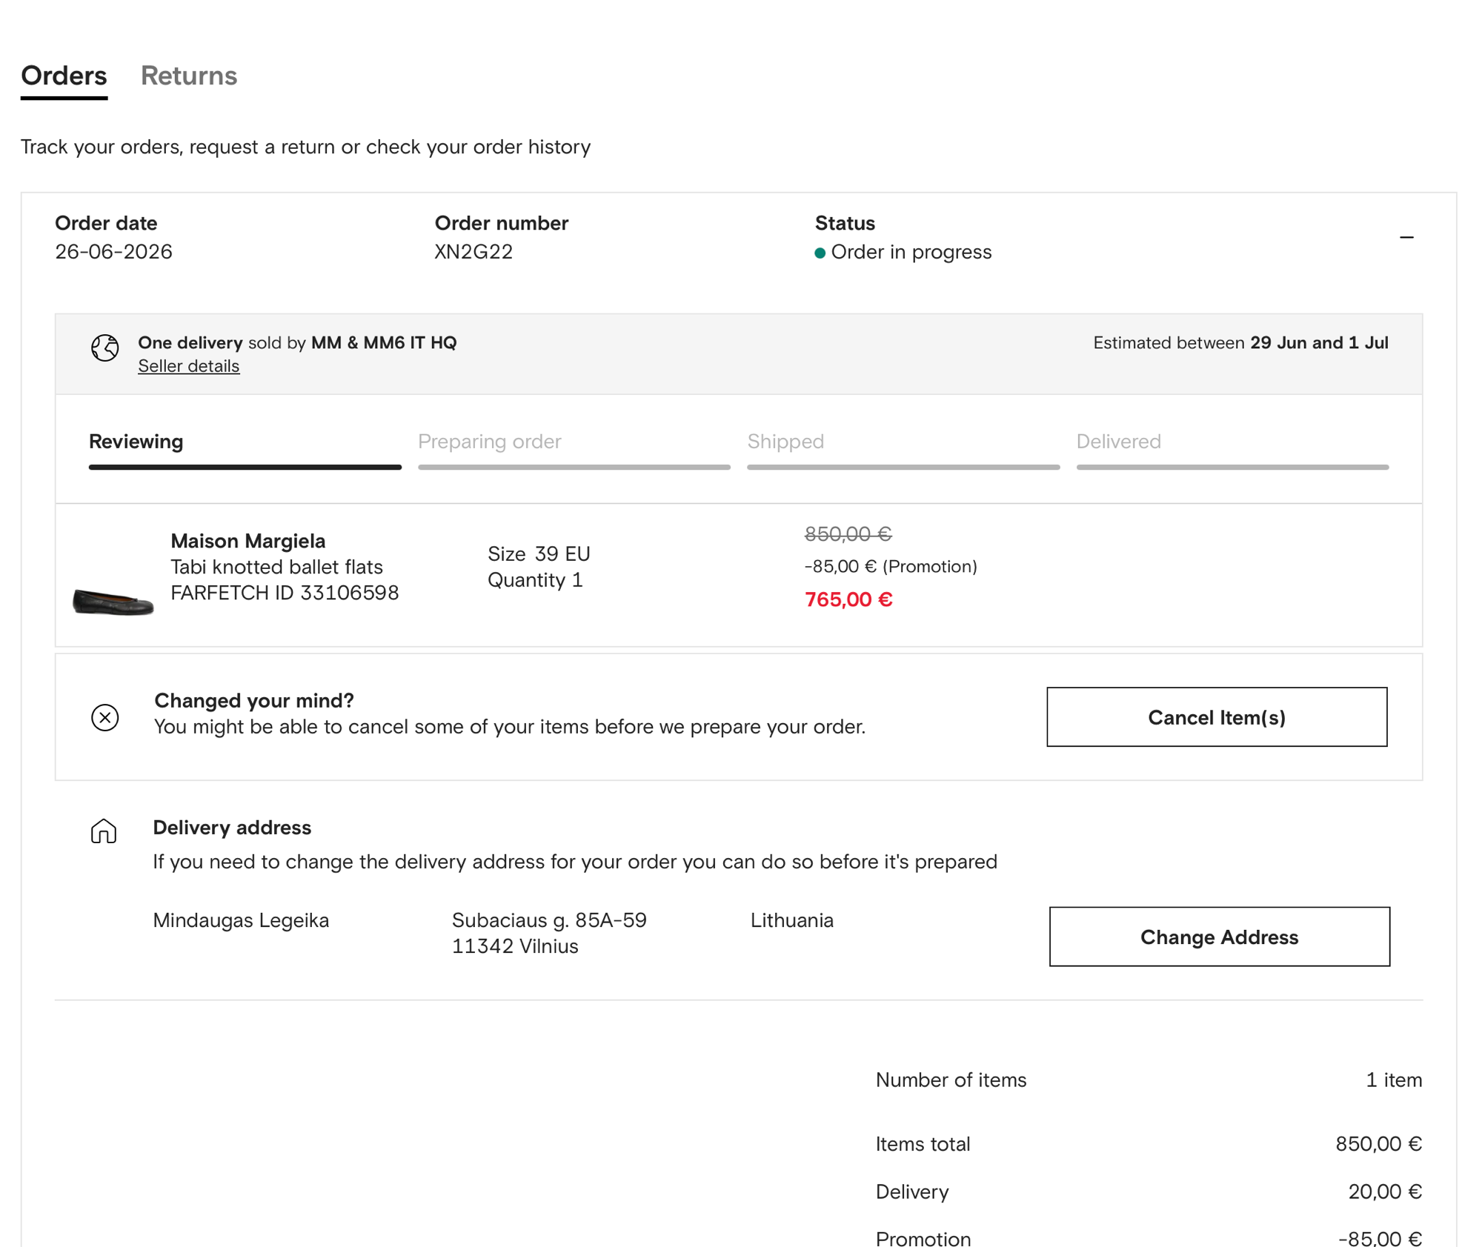Select the Delivered progress step
Screen dimensions: 1482x1247
pyautogui.click(x=1232, y=450)
